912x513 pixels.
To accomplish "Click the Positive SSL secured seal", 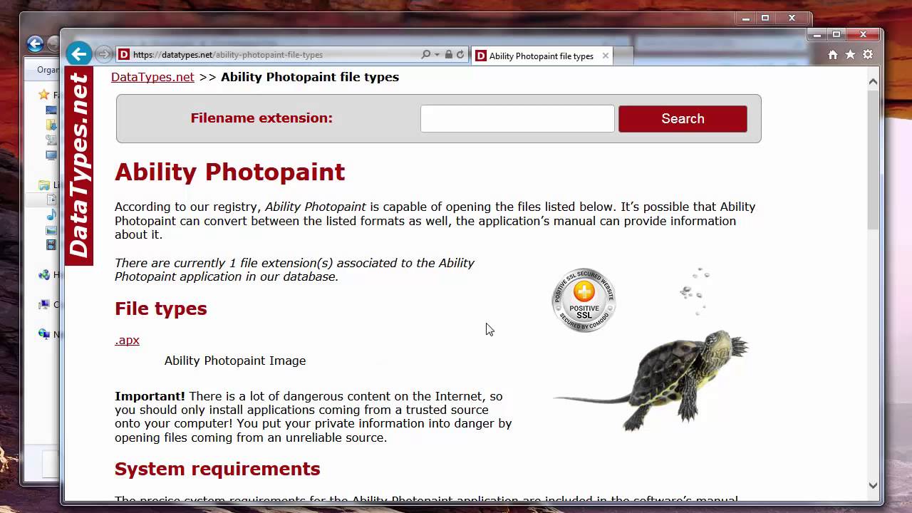I will pyautogui.click(x=584, y=300).
